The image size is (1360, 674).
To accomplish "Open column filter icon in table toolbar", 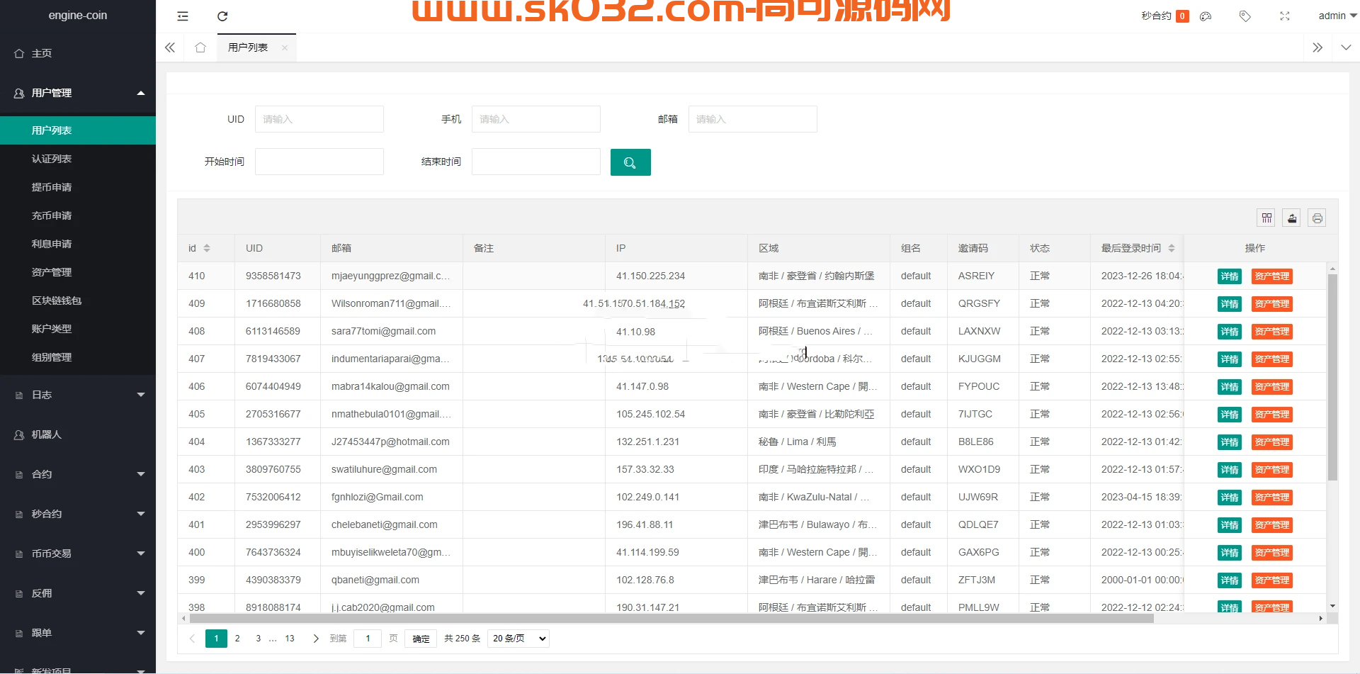I will (1266, 218).
